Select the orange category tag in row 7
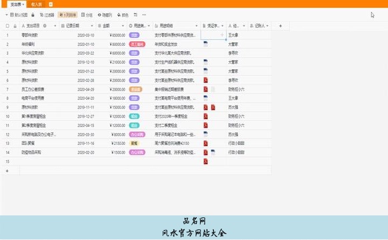Viewport: 388px width, 240px height. pos(135,89)
